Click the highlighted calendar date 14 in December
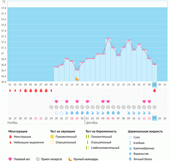The height and width of the screenshot is (161, 170). pos(155,118)
